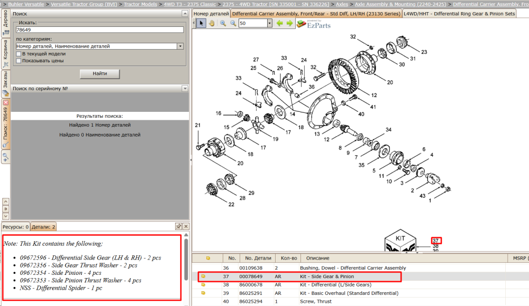Click callout number 37 in the diagram
This screenshot has height=306, width=529.
tap(435, 241)
